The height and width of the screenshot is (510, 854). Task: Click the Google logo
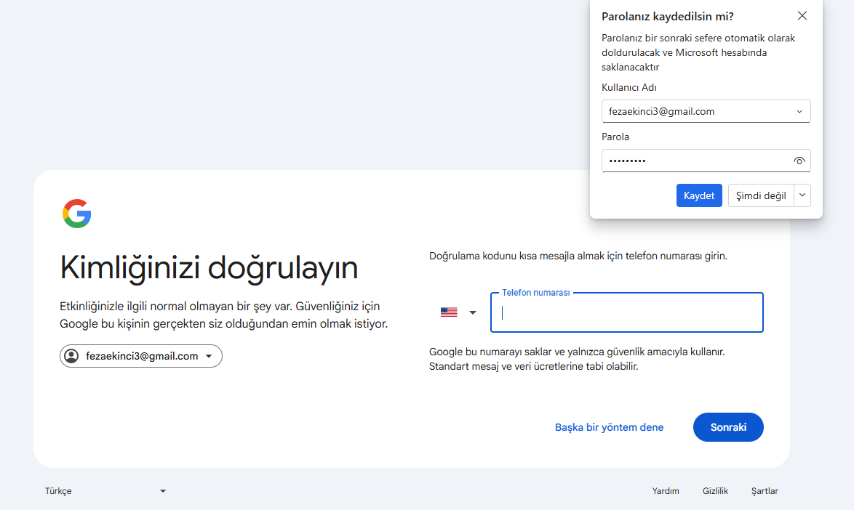(x=77, y=213)
